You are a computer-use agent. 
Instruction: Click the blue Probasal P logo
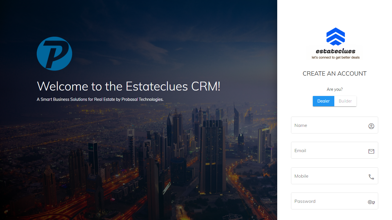54,54
